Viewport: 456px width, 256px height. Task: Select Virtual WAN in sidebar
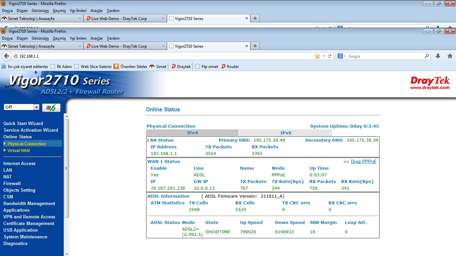point(18,151)
